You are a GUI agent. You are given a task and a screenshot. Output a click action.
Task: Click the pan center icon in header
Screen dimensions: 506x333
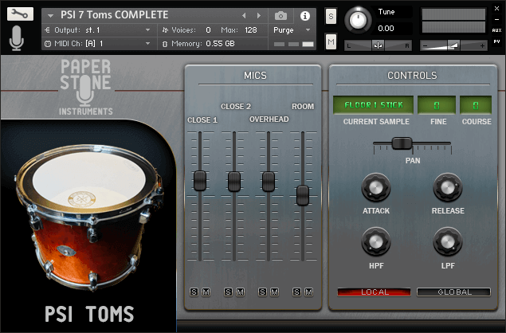tap(378, 45)
